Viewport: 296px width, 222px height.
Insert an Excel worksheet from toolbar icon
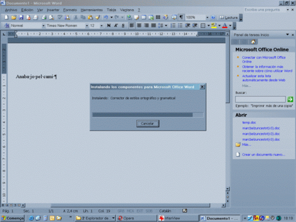[x=151, y=17]
